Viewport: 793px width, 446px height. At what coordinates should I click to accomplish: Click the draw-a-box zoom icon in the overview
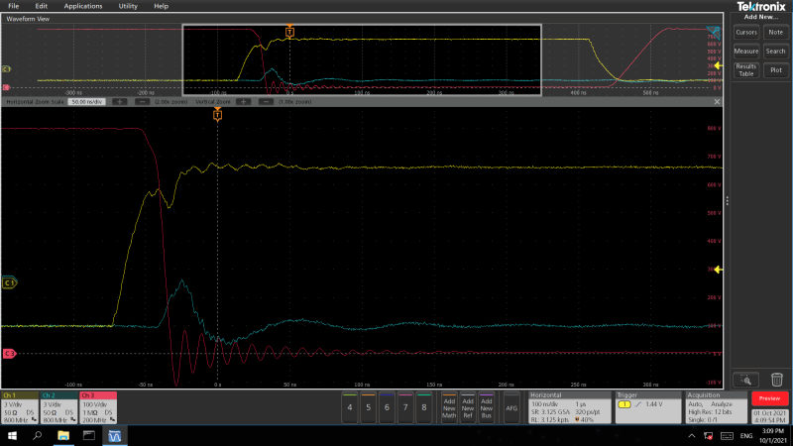716,32
